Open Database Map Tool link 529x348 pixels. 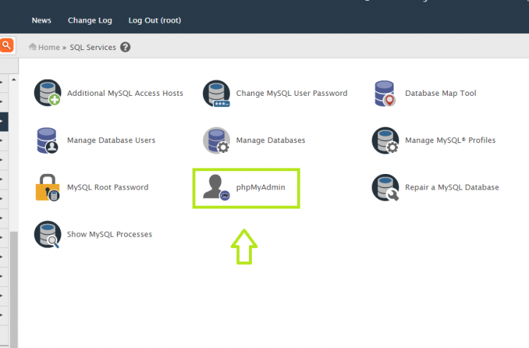pos(440,93)
